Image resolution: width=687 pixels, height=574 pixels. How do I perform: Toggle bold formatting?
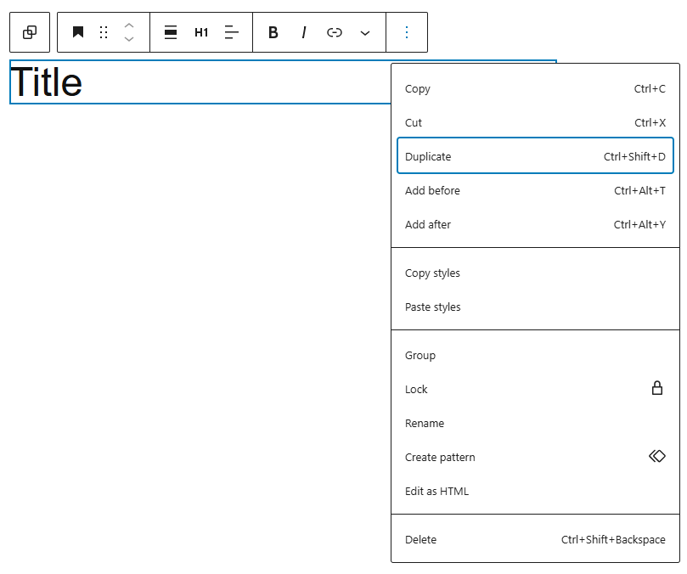(273, 32)
